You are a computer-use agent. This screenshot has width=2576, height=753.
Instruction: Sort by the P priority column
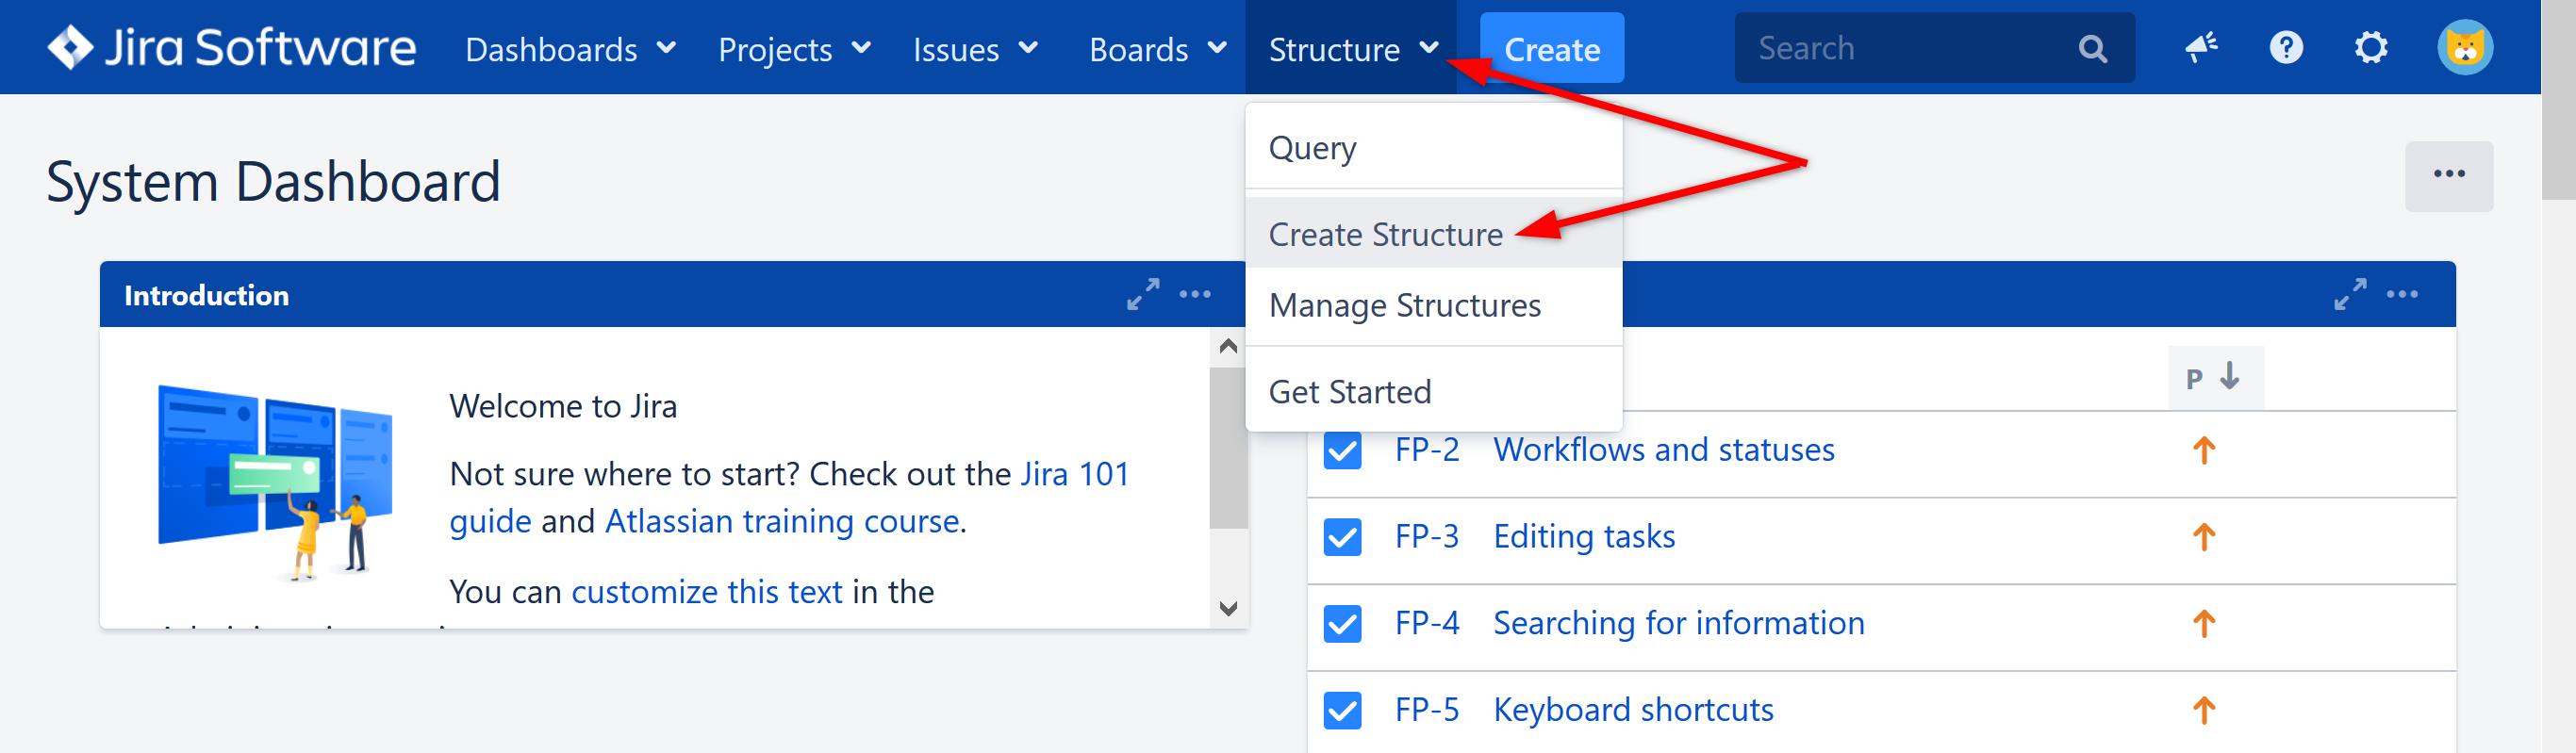coord(2215,378)
